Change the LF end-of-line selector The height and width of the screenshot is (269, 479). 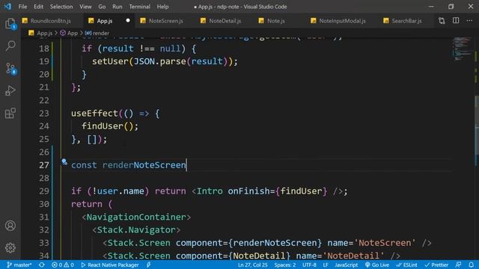click(326, 265)
